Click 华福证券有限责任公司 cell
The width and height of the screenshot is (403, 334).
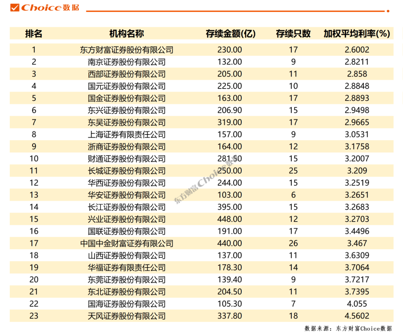[126, 267]
